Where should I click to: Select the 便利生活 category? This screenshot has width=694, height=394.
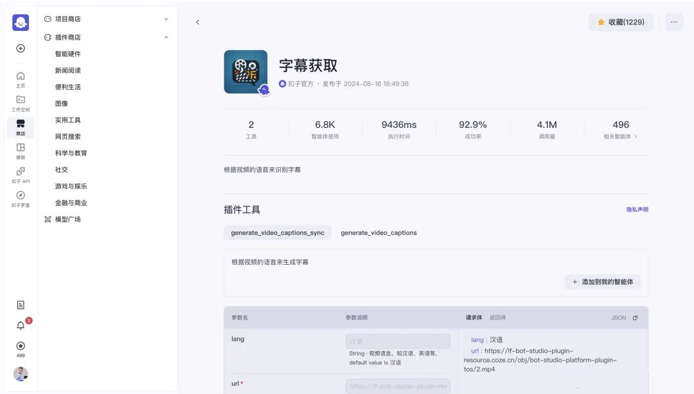click(x=67, y=87)
